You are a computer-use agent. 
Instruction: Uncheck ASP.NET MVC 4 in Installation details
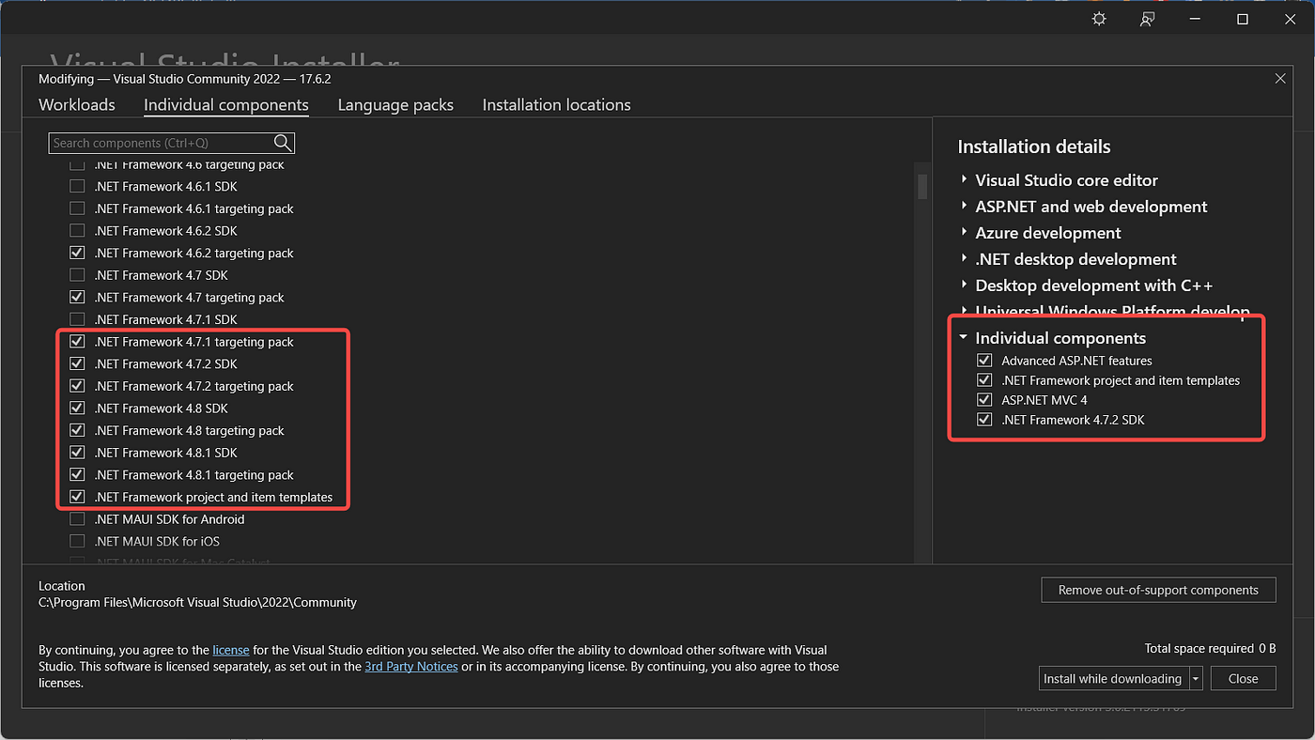pos(984,400)
